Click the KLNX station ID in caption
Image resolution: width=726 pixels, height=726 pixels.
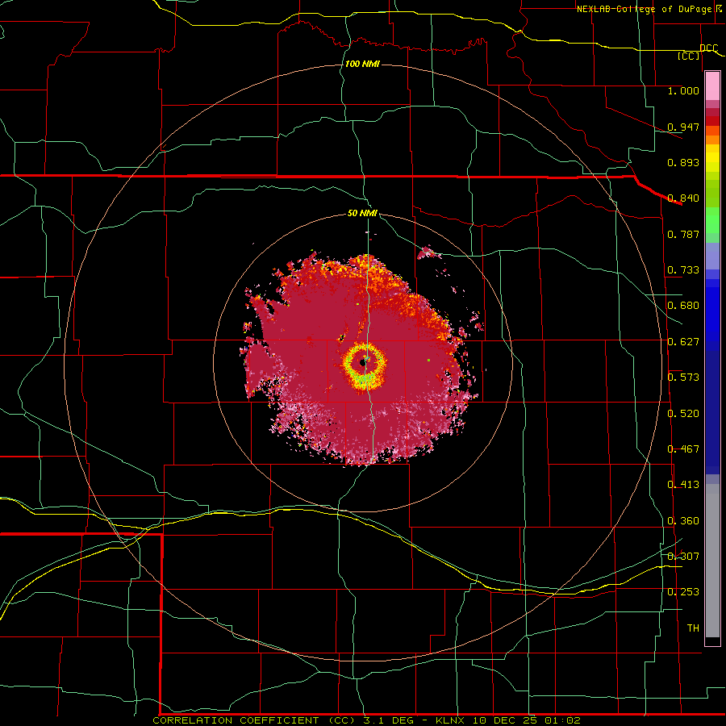[452, 720]
